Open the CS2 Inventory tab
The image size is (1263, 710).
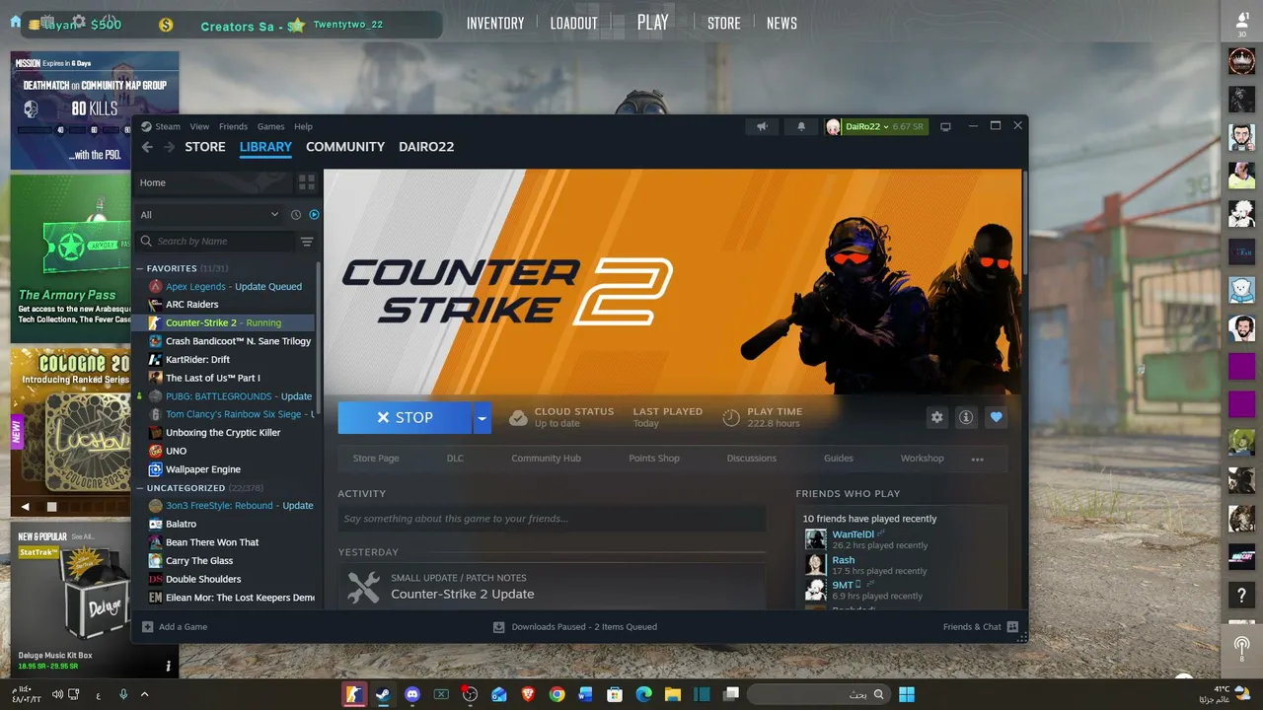(495, 23)
